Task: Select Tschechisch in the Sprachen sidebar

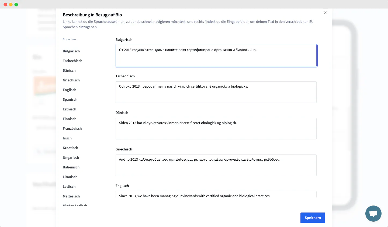Action: (x=72, y=61)
